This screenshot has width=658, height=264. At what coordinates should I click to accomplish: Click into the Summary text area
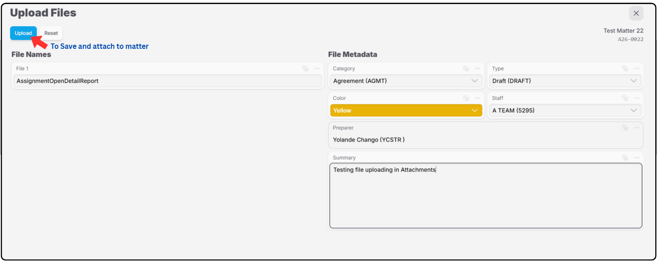[486, 195]
